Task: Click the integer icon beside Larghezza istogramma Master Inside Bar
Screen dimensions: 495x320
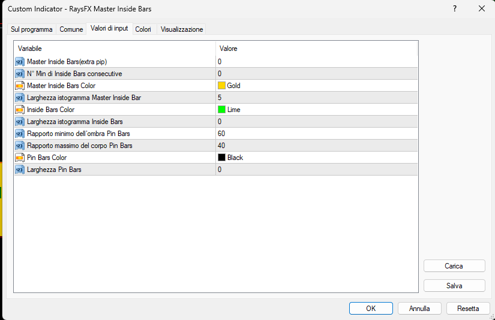Action: point(20,98)
